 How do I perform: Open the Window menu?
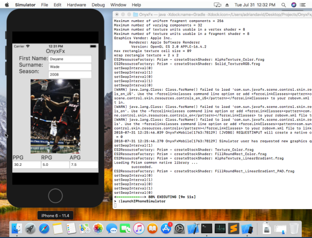click(118, 5)
